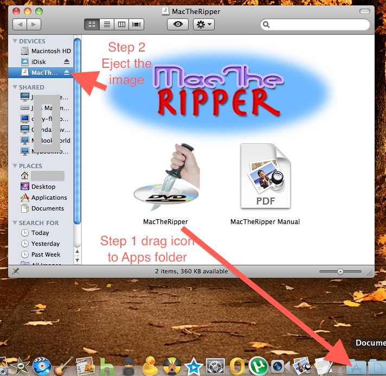Image resolution: width=386 pixels, height=376 pixels.
Task: Open Preview from the Dock
Action: tap(302, 366)
